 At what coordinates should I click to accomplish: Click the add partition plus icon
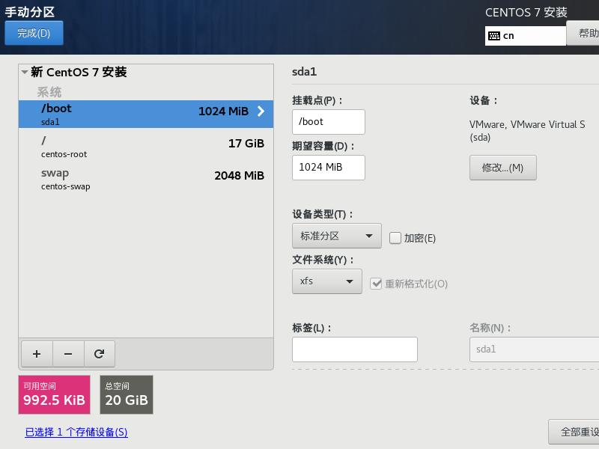[37, 353]
